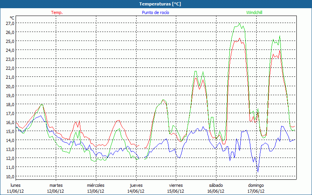Click the jueves 14/06/12 date label
Image resolution: width=312 pixels, height=195 pixels.
point(136,188)
